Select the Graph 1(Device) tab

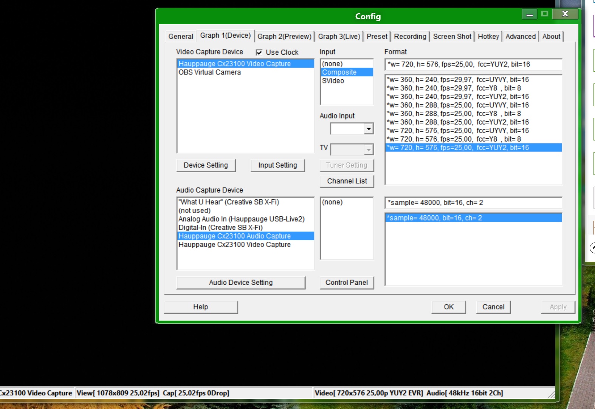(225, 35)
